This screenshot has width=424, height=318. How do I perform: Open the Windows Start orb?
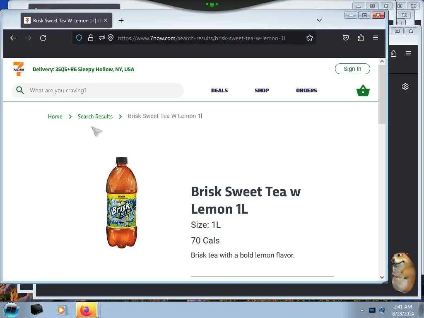click(11, 310)
